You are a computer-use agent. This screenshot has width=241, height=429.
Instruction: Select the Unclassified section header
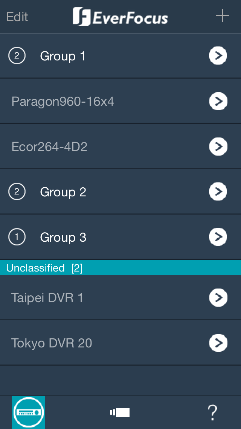(x=44, y=268)
